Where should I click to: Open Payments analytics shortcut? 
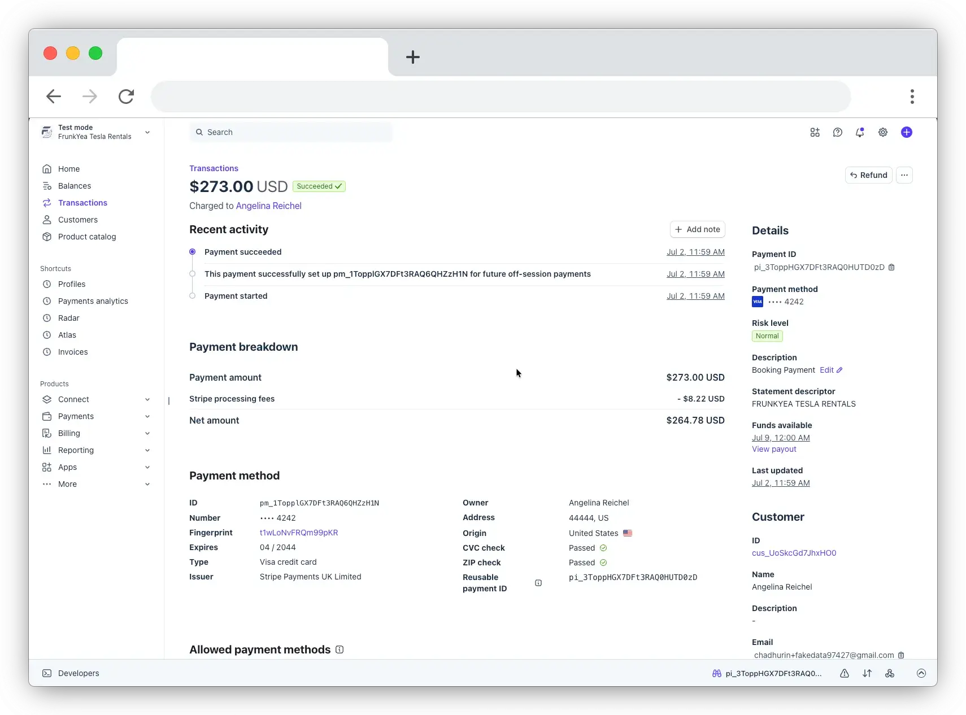pos(93,301)
